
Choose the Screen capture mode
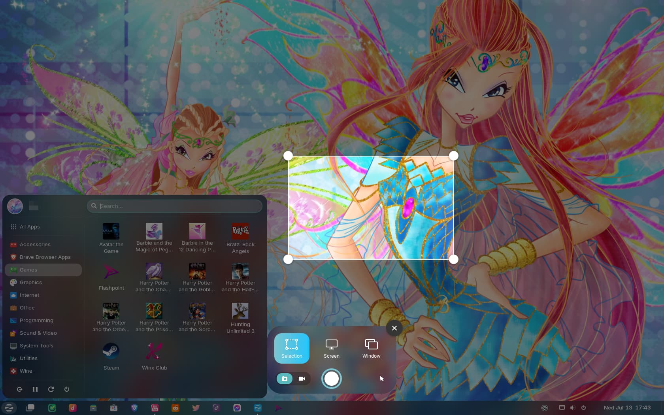click(x=331, y=348)
